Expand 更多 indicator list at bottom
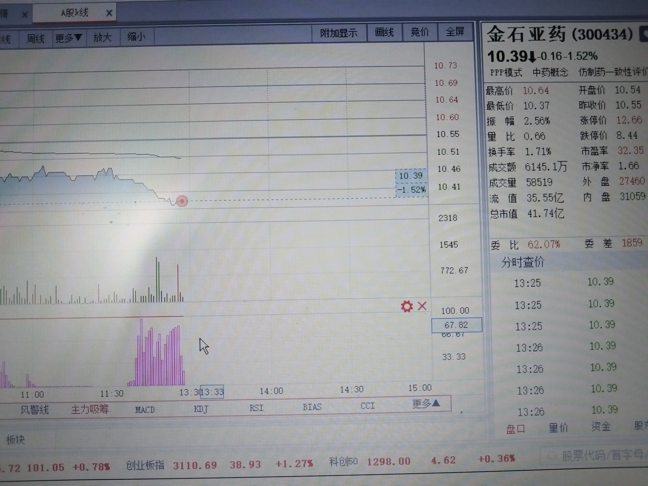 [426, 404]
